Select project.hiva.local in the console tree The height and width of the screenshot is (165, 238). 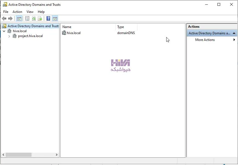pos(30,36)
